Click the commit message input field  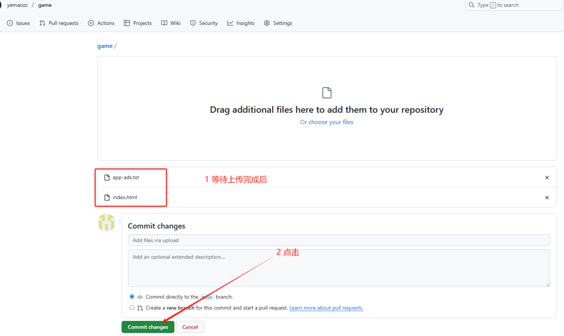pos(338,241)
